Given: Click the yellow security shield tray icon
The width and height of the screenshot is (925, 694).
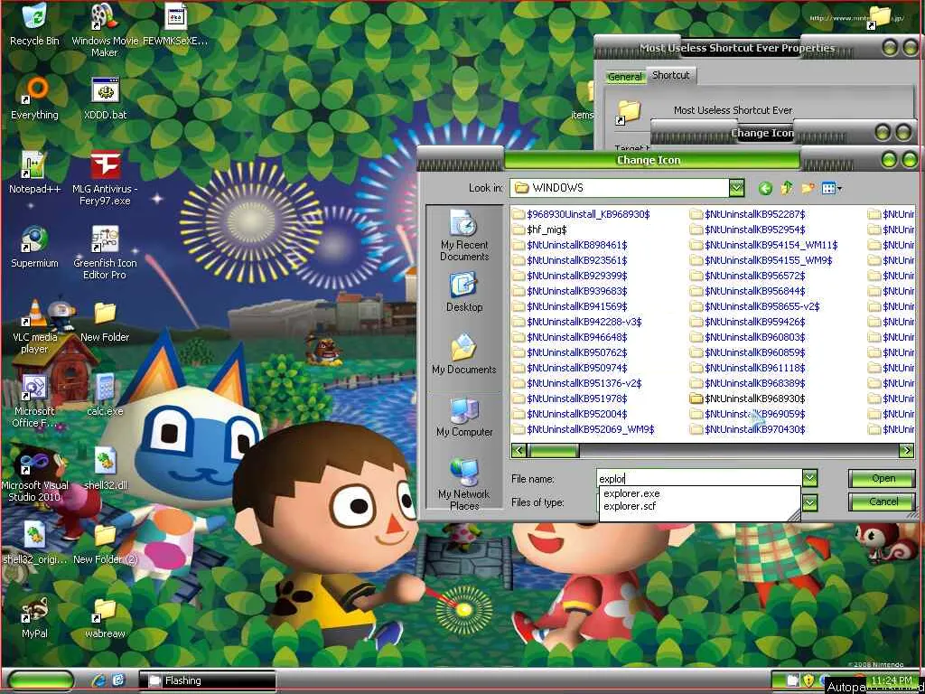Looking at the screenshot, I should (x=808, y=680).
